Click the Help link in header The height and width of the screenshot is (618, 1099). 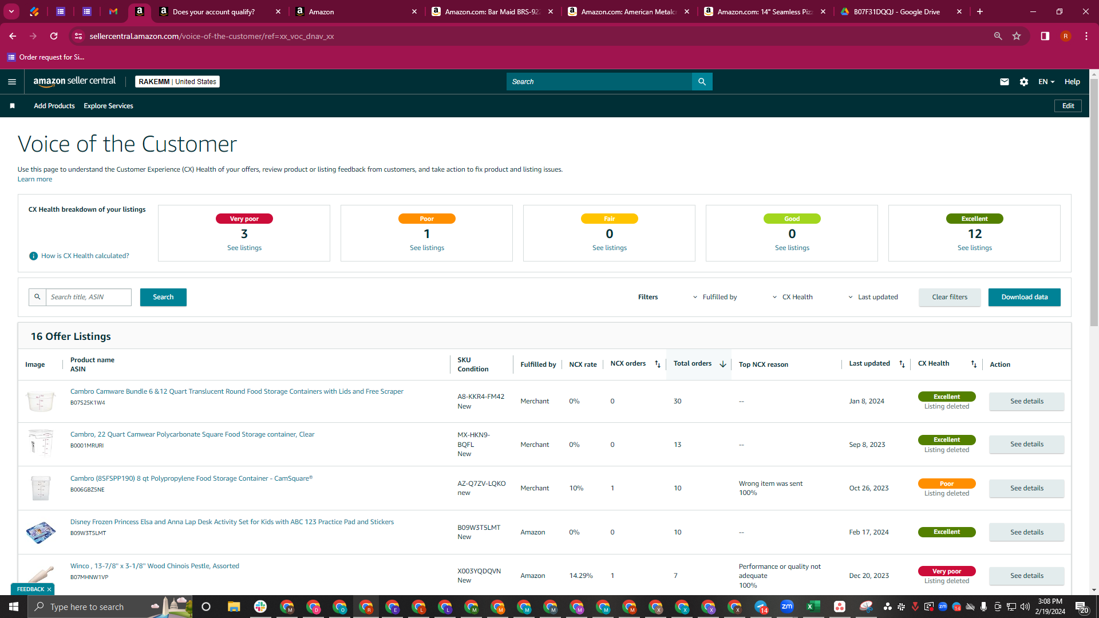(1072, 82)
